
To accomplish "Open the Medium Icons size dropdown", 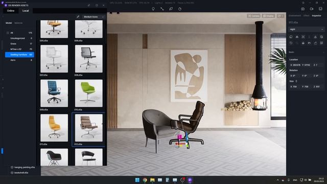I will 94,17.
